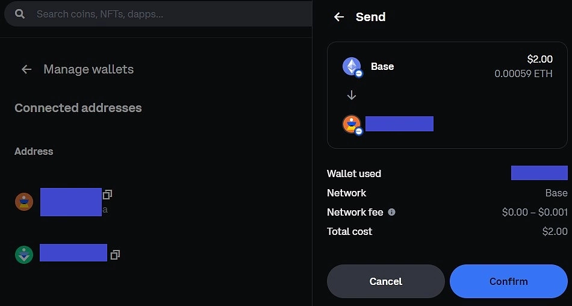The width and height of the screenshot is (572, 306).
Task: Open the Network fee info tooltip
Action: coord(391,212)
